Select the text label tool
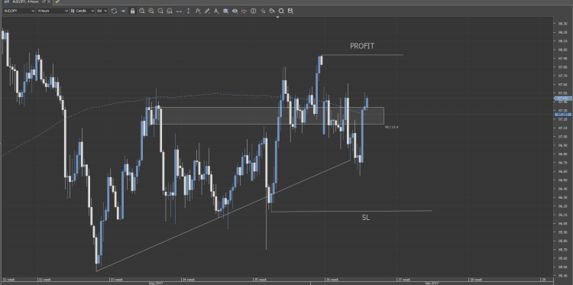Image resolution: width=573 pixels, height=285 pixels. [216, 11]
